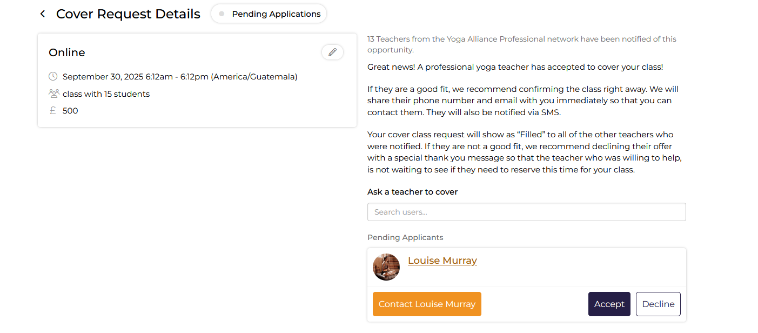758x333 pixels.
Task: Click the September 30, 2025 schedule text
Action: point(180,77)
